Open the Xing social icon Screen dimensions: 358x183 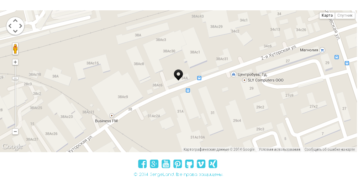click(x=213, y=164)
